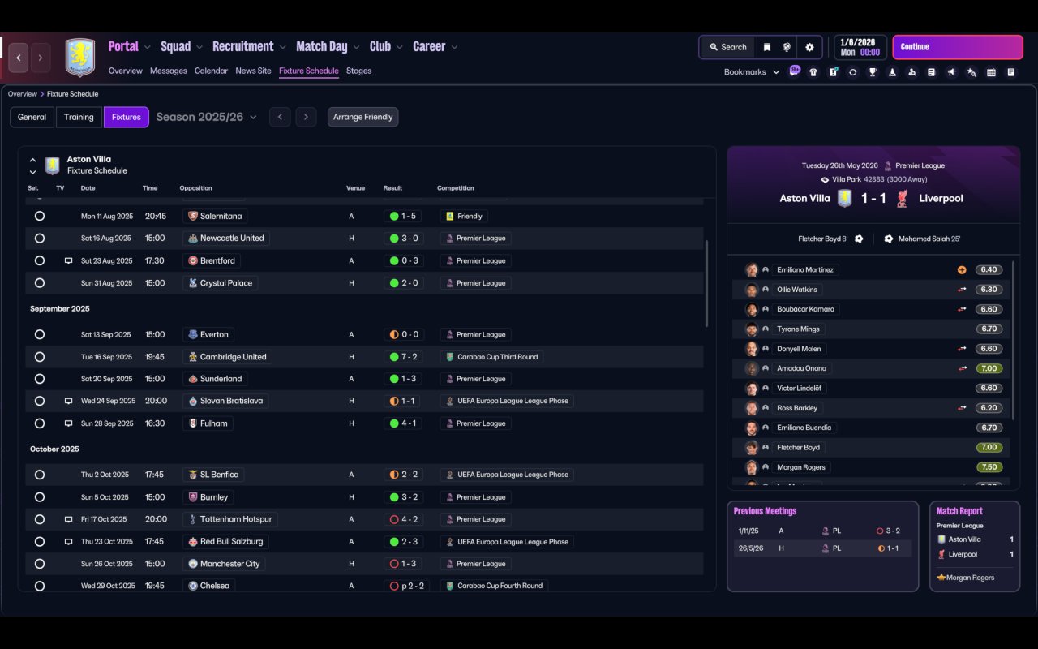The height and width of the screenshot is (649, 1038).
Task: Click the trophy icon in bookmarks bar
Action: [x=873, y=72]
